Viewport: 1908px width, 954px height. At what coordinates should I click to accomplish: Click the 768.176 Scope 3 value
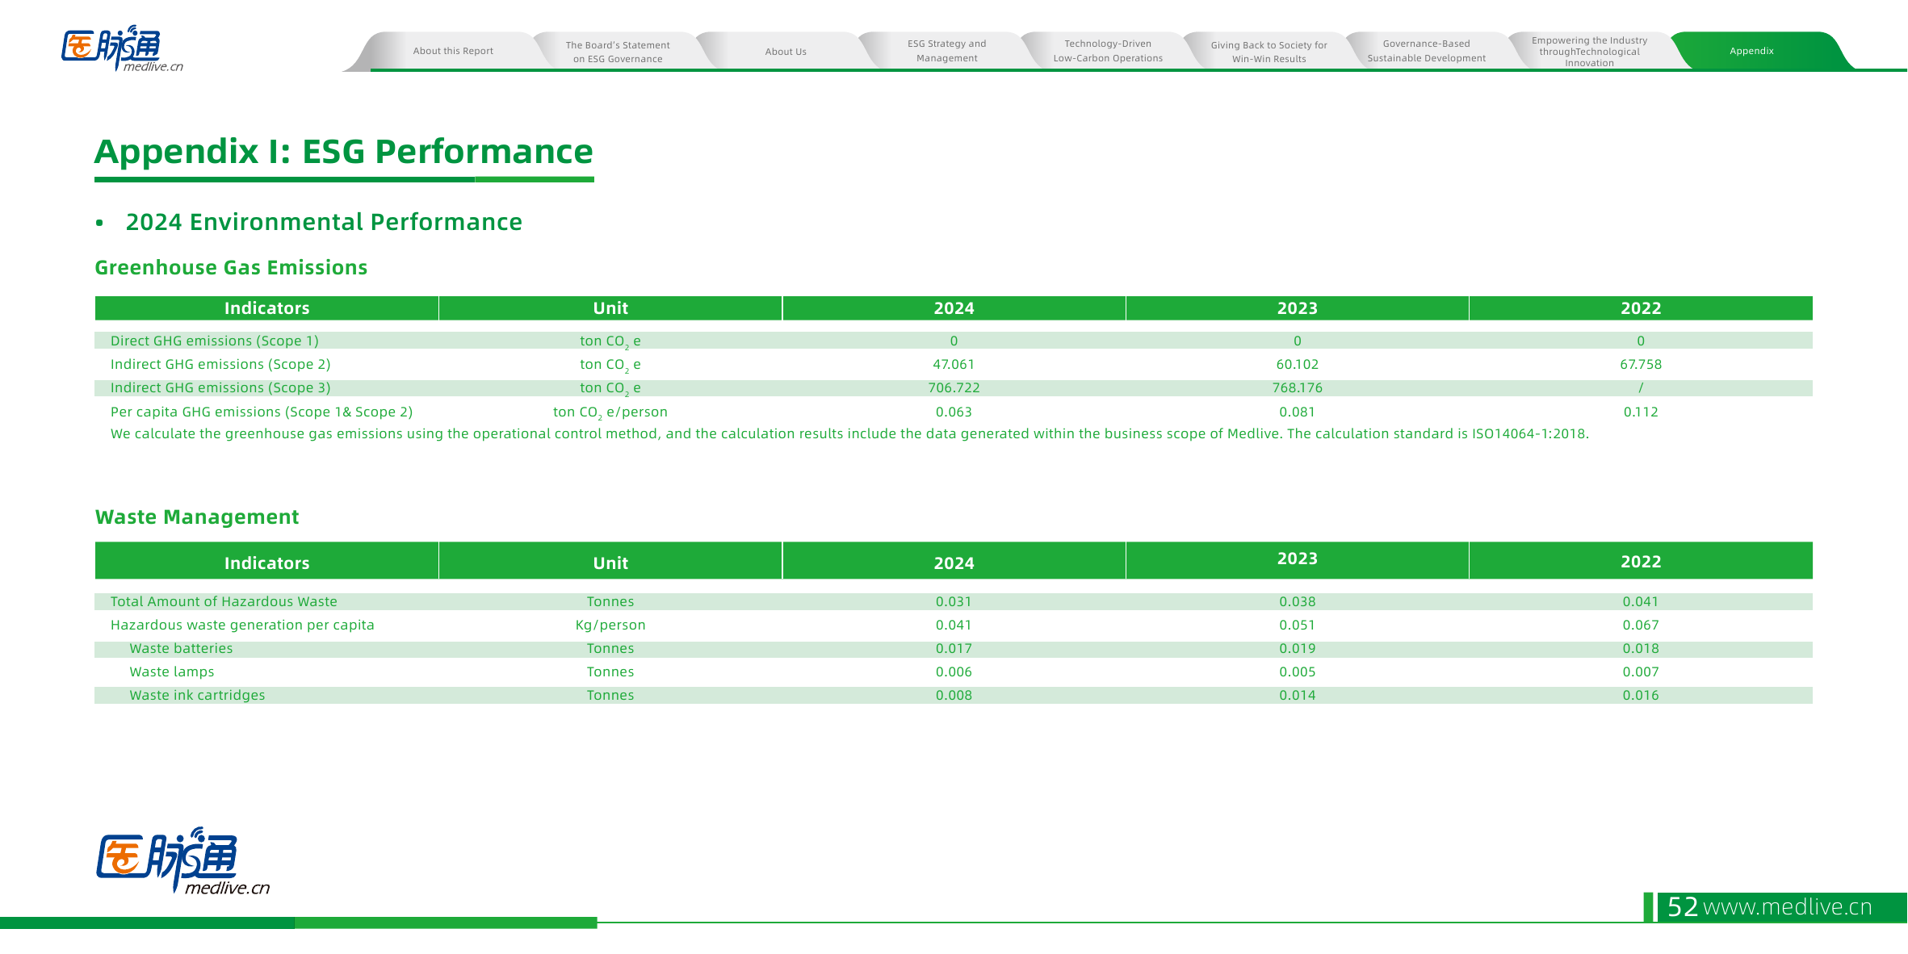pyautogui.click(x=1297, y=388)
